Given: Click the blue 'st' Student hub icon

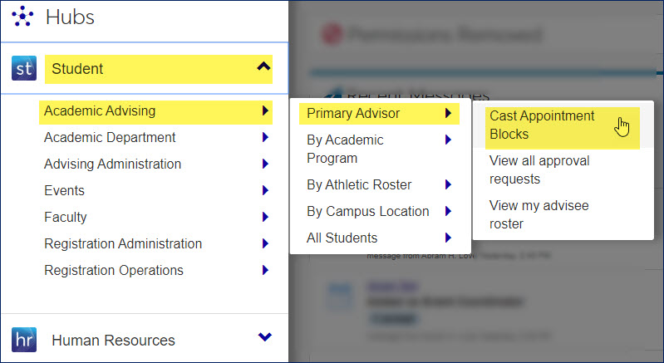Looking at the screenshot, I should click(24, 68).
